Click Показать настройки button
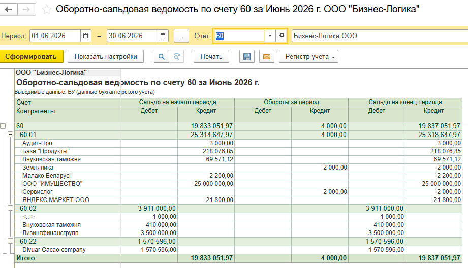This screenshot has width=468, height=268. (106, 57)
